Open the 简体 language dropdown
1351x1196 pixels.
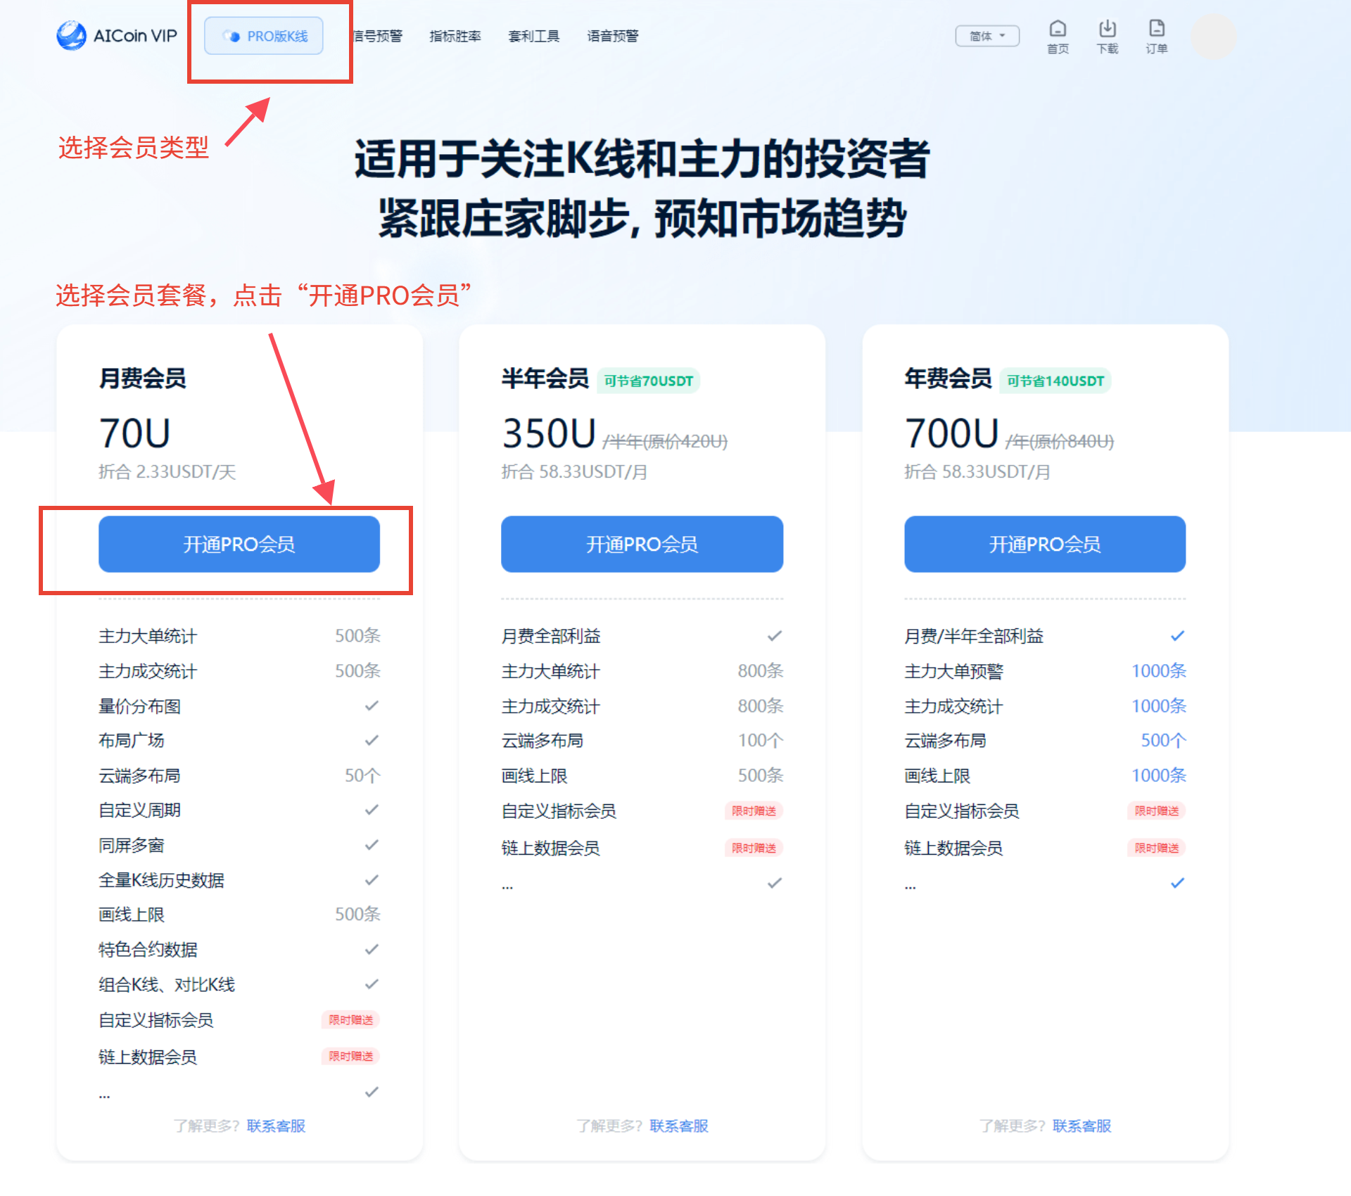coord(987,36)
